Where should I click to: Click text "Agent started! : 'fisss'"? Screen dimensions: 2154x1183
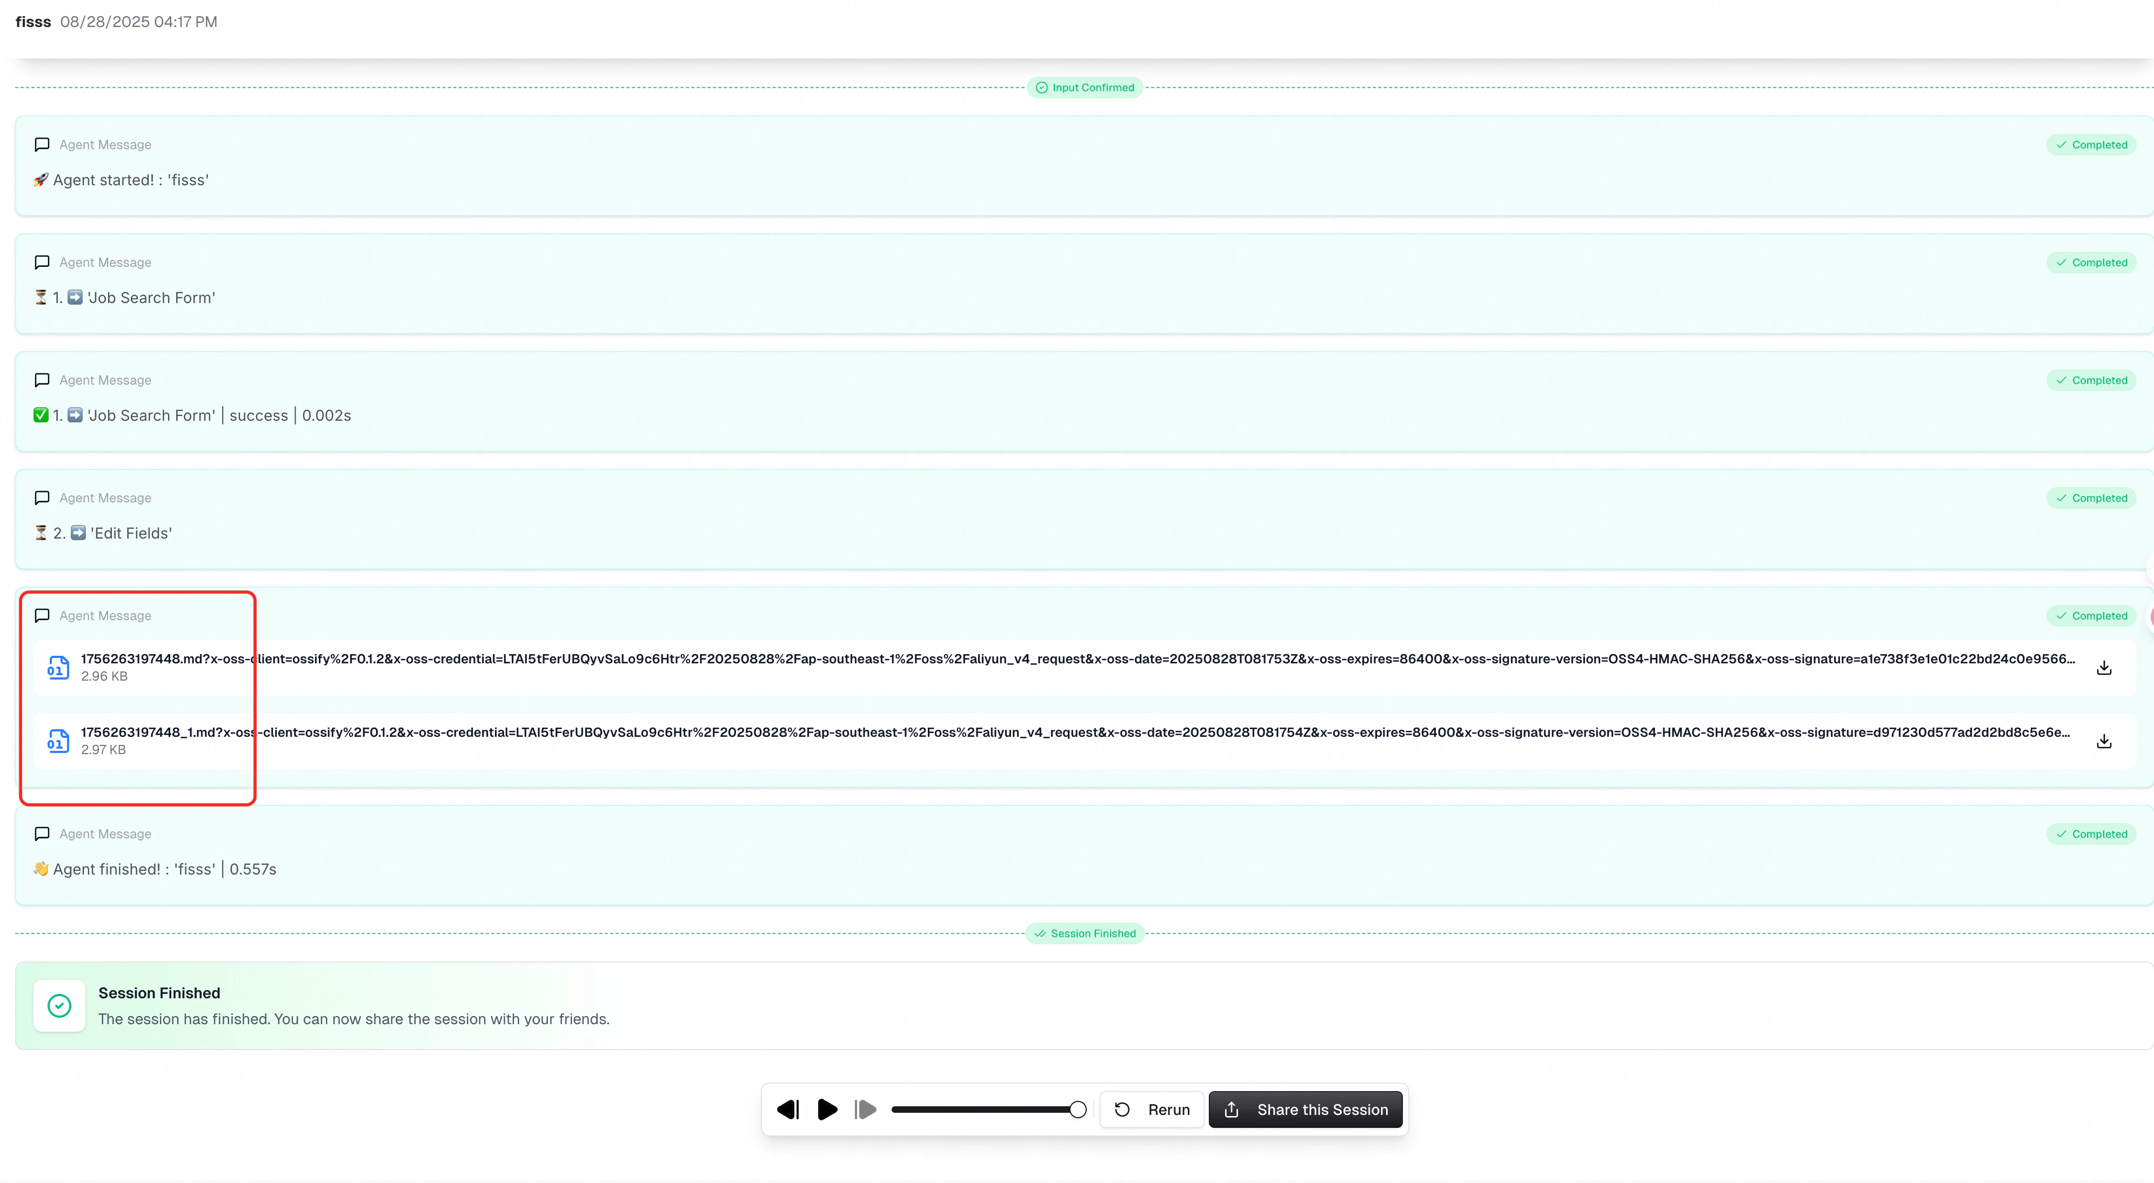pyautogui.click(x=131, y=180)
